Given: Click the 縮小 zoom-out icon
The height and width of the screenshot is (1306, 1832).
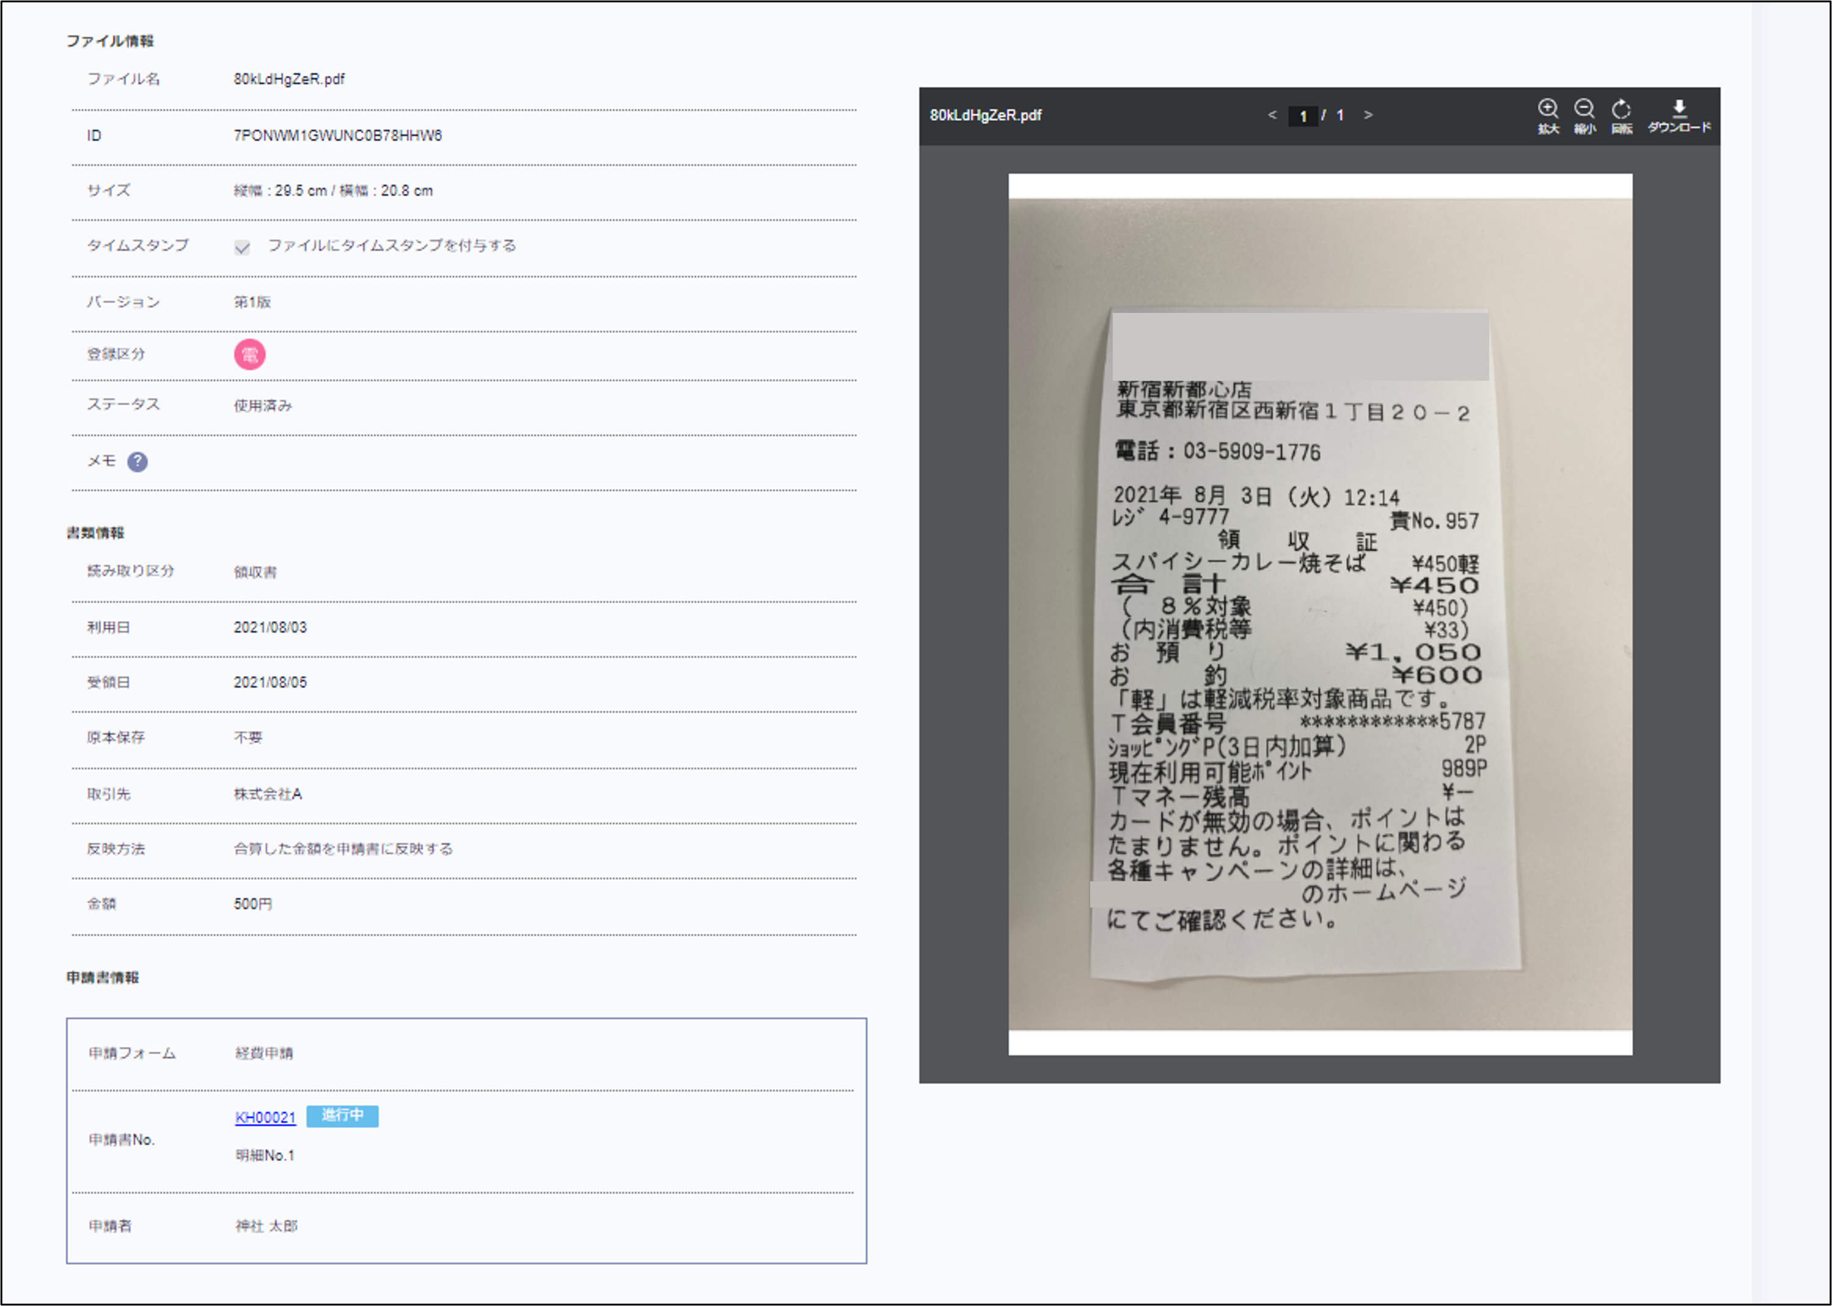Looking at the screenshot, I should (x=1584, y=109).
